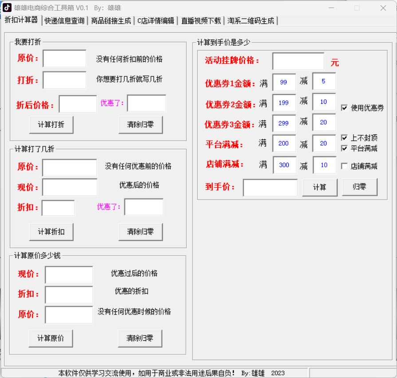
Task: Click 清除归零 in the 我要打折 group
Action: tap(140, 125)
